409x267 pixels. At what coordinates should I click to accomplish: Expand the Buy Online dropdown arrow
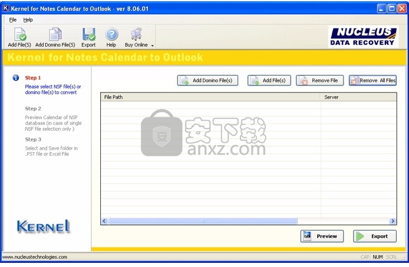pos(152,45)
